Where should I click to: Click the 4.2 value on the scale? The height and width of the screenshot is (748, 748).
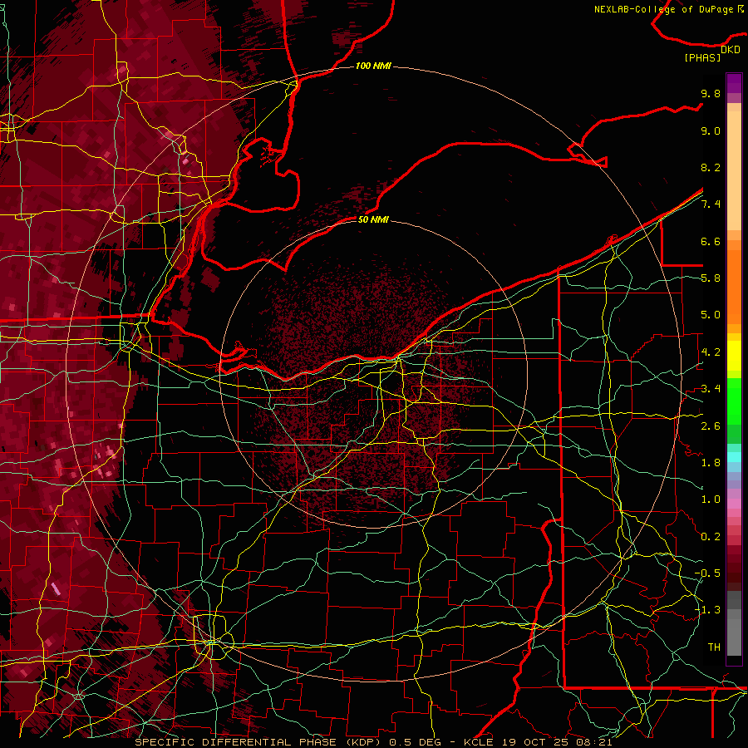711,352
